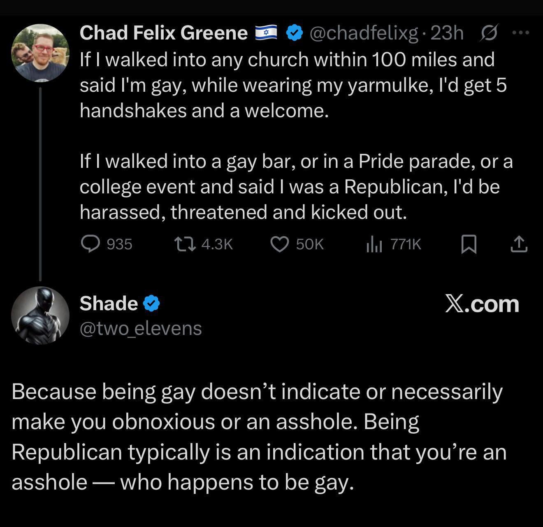Click the Shade display name
Image resolution: width=543 pixels, height=527 pixels.
[x=109, y=304]
